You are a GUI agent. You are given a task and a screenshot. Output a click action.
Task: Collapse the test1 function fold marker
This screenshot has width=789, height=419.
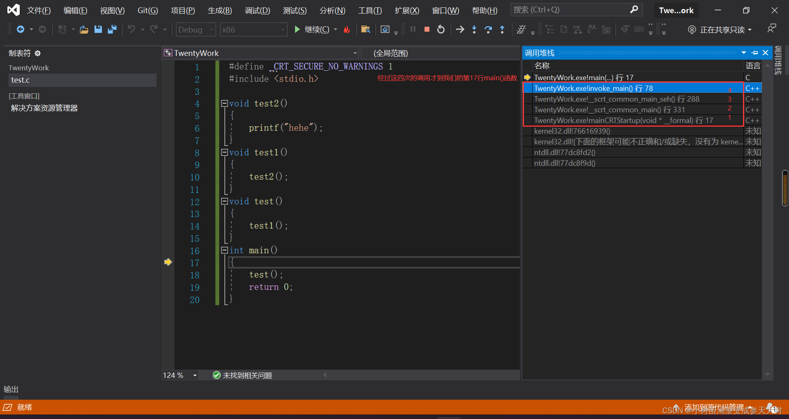coord(224,152)
